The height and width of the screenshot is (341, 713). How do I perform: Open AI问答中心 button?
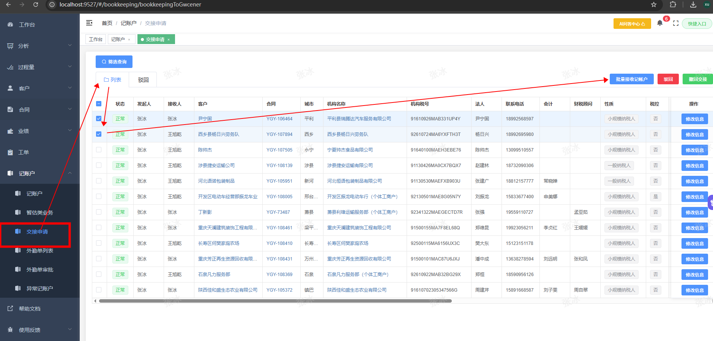(x=632, y=24)
